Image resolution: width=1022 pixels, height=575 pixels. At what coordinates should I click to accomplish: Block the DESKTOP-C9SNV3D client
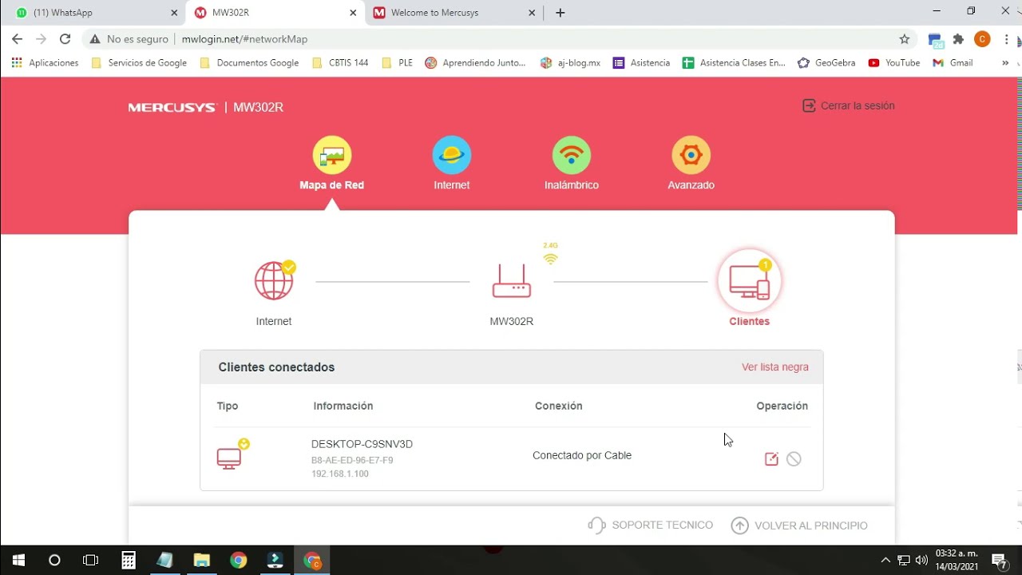pyautogui.click(x=794, y=458)
